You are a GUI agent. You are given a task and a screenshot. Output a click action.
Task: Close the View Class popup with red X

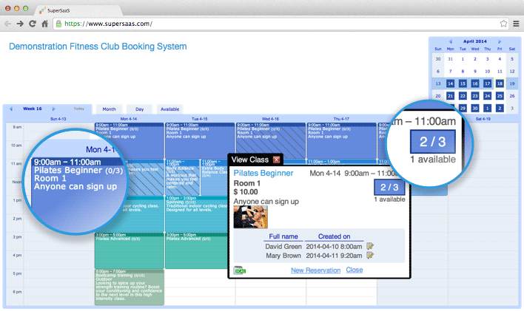pos(277,160)
